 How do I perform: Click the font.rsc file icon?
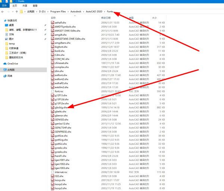pos(53,91)
